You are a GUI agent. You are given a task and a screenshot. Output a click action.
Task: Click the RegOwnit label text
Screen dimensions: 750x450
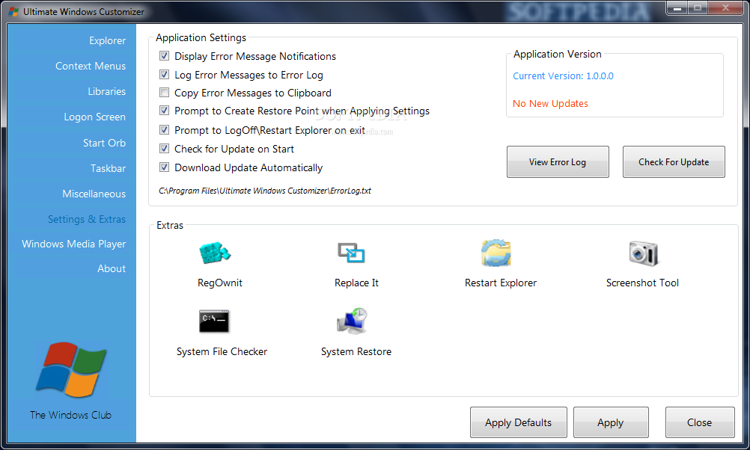click(220, 283)
